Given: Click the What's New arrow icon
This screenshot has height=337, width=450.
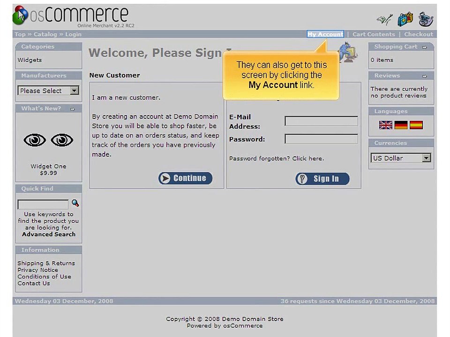Looking at the screenshot, I should point(72,109).
